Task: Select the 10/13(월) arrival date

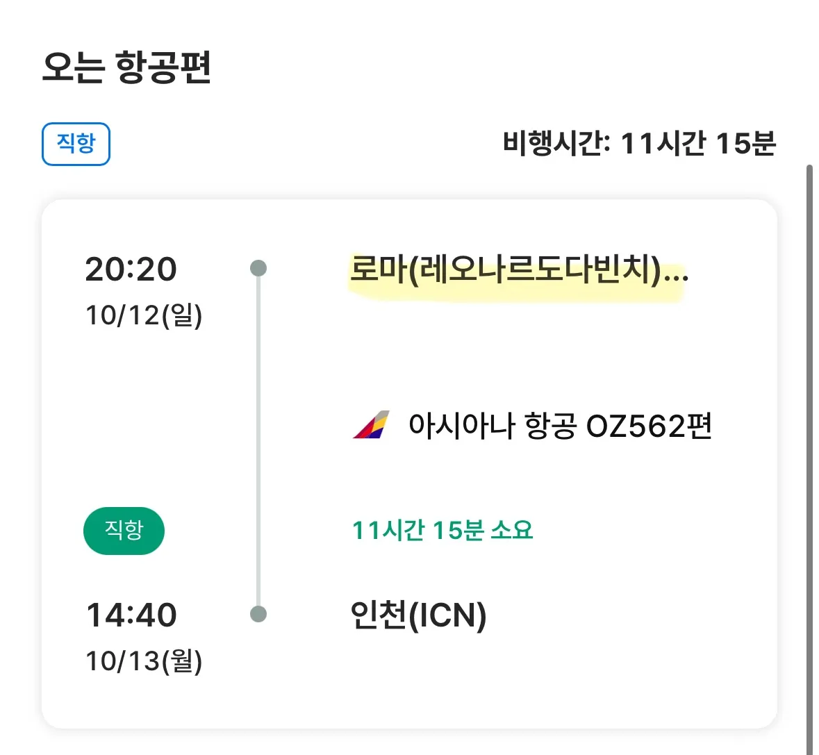Action: pyautogui.click(x=144, y=661)
